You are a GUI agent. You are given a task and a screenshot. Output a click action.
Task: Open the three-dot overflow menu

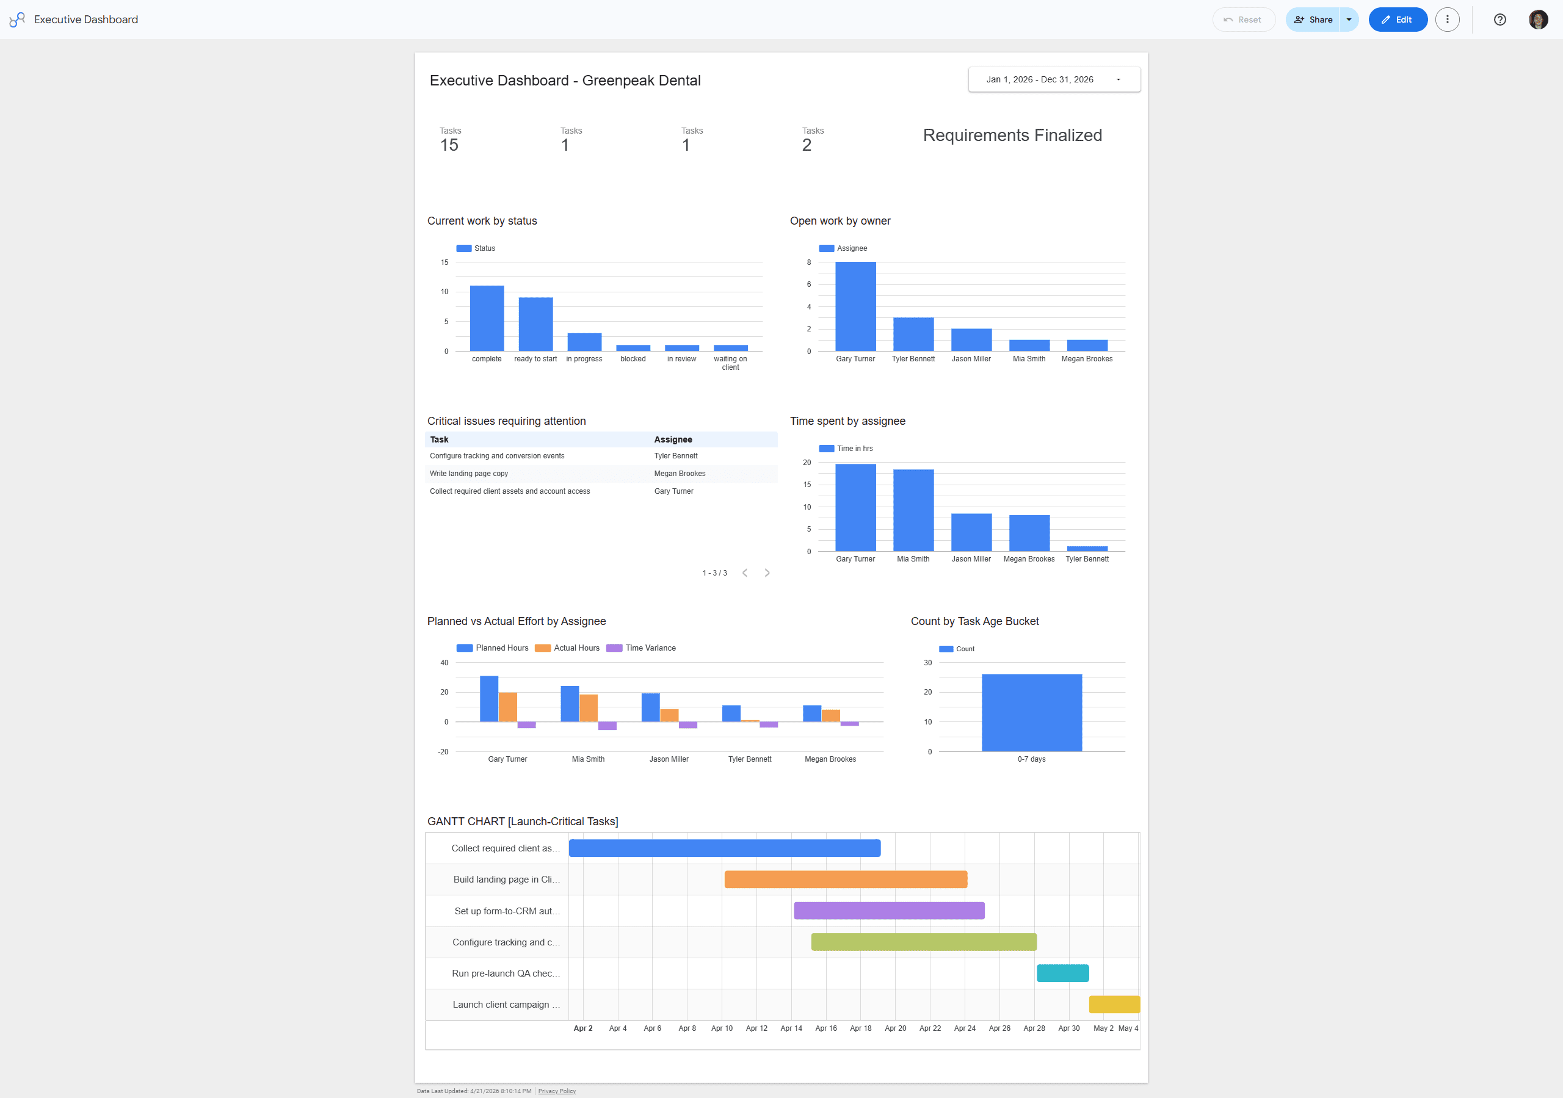pos(1447,19)
